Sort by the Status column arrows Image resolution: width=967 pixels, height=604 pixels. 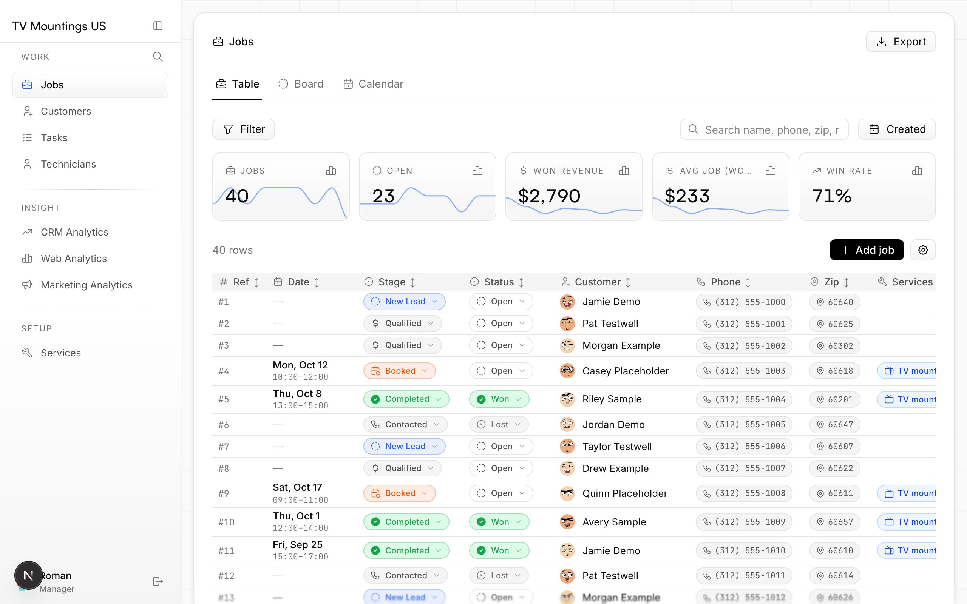pyautogui.click(x=521, y=282)
